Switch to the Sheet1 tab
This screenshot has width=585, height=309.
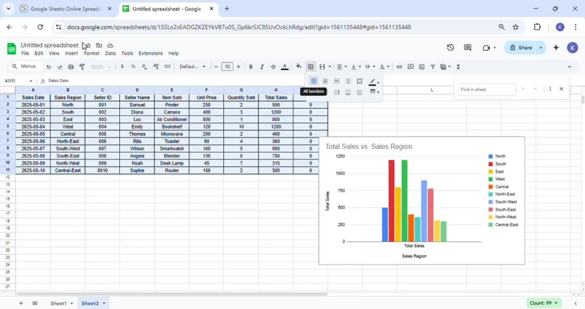58,303
